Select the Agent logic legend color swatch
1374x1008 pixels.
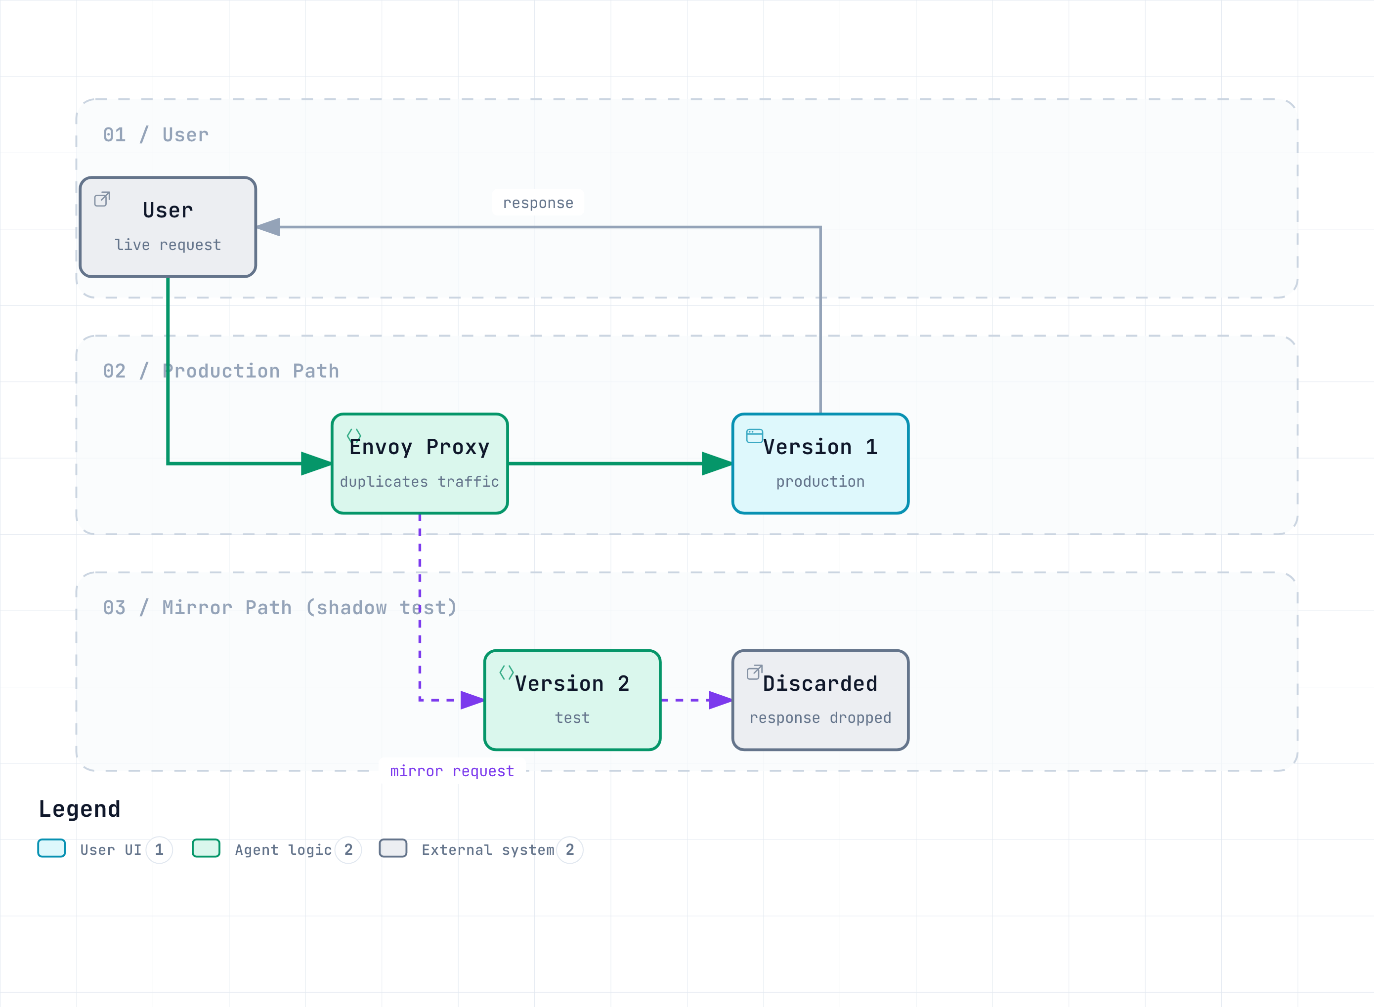pos(206,848)
